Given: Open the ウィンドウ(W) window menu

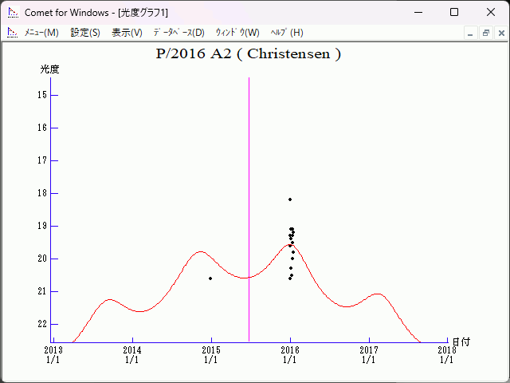Looking at the screenshot, I should pos(237,33).
